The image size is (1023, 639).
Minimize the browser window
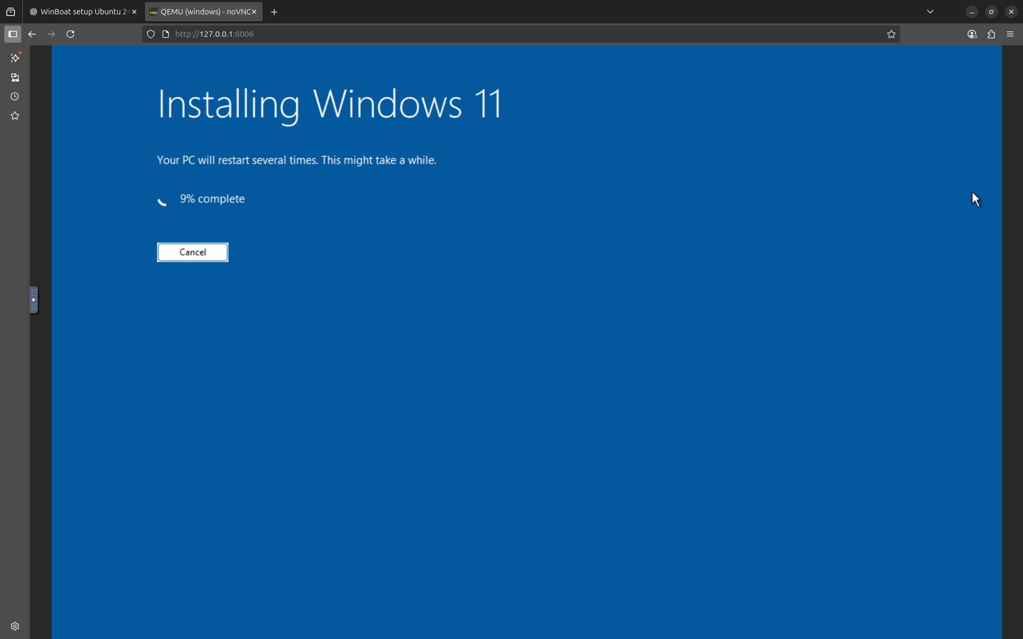pyautogui.click(x=972, y=12)
